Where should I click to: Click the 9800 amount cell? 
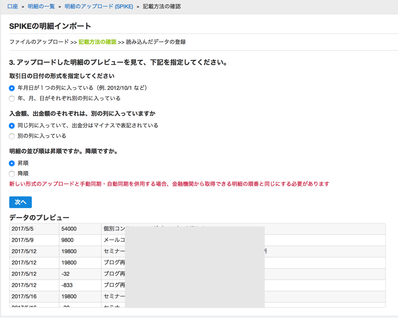[80, 240]
